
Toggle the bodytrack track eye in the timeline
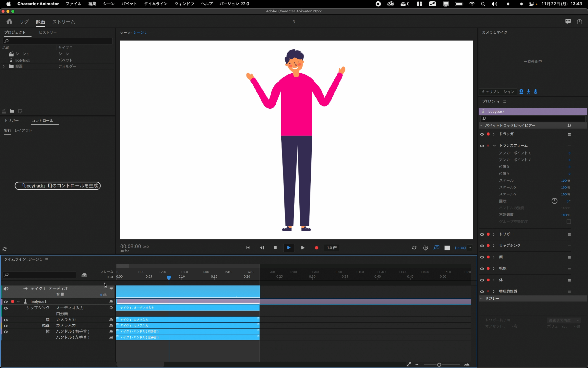6,302
